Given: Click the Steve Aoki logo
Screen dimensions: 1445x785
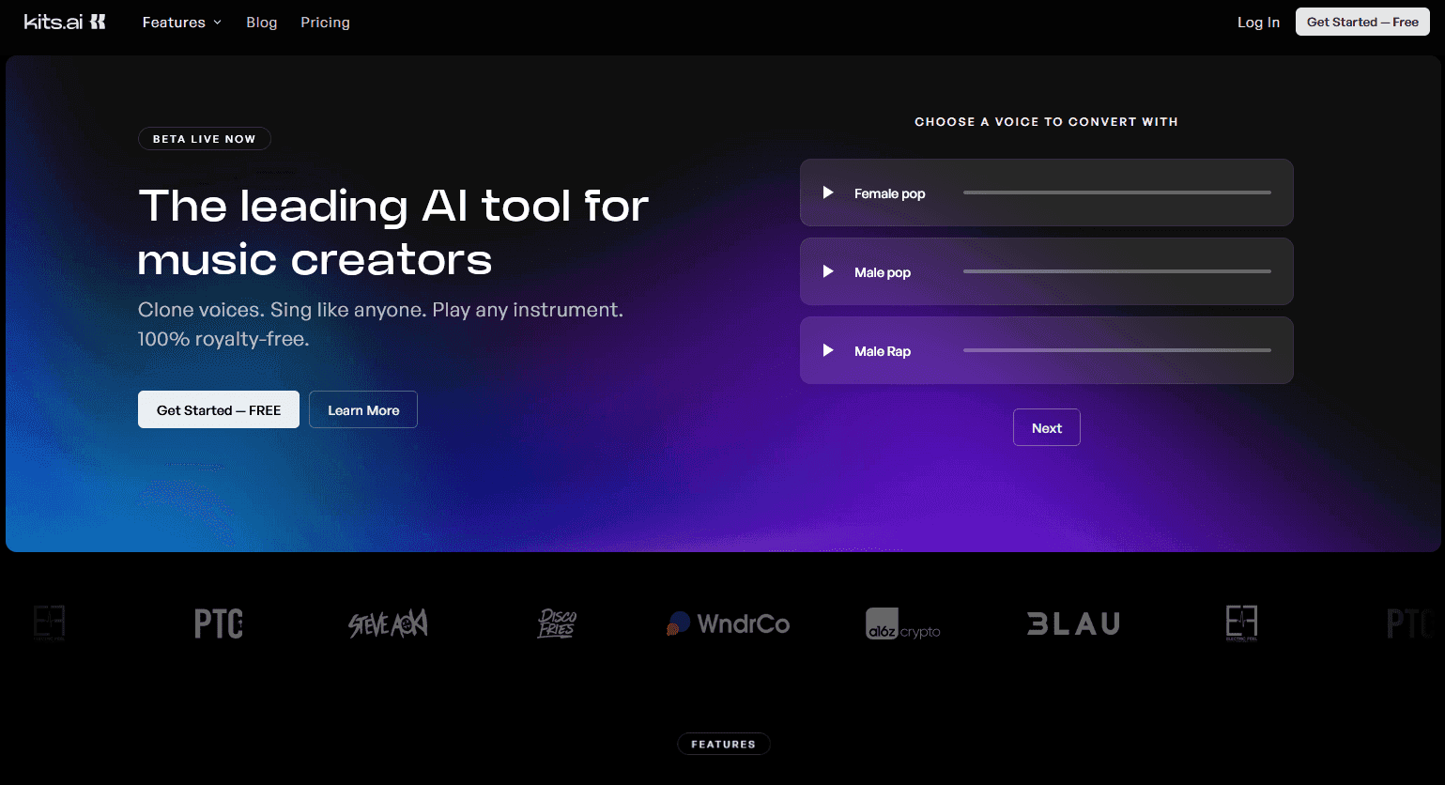Looking at the screenshot, I should [388, 623].
